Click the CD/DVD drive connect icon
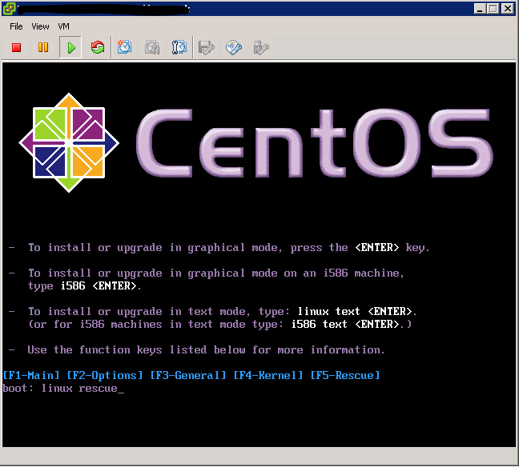This screenshot has width=519, height=467. [x=234, y=48]
